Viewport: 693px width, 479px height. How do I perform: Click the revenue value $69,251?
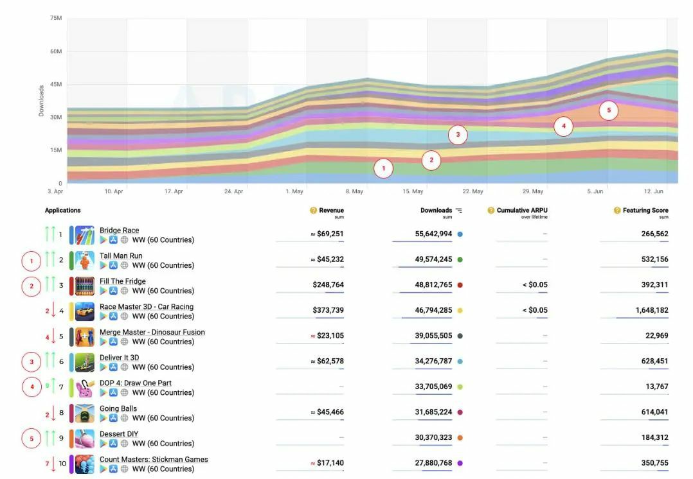click(x=327, y=234)
